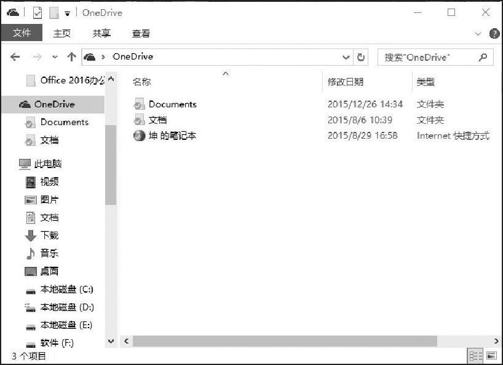Open the Help question mark icon
Image resolution: width=503 pixels, height=365 pixels.
pyautogui.click(x=494, y=34)
